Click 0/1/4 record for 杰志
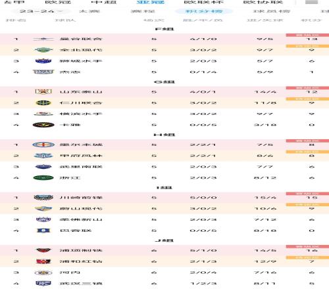Screen dimensions: 329x289 coord(203,72)
